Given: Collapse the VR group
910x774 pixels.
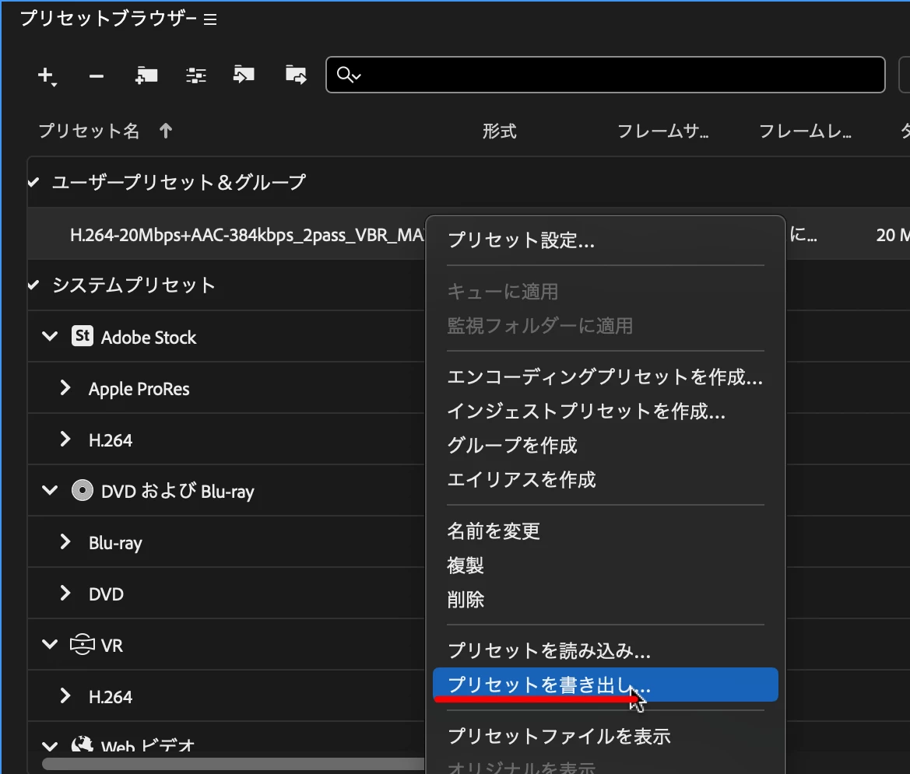Looking at the screenshot, I should pyautogui.click(x=51, y=645).
